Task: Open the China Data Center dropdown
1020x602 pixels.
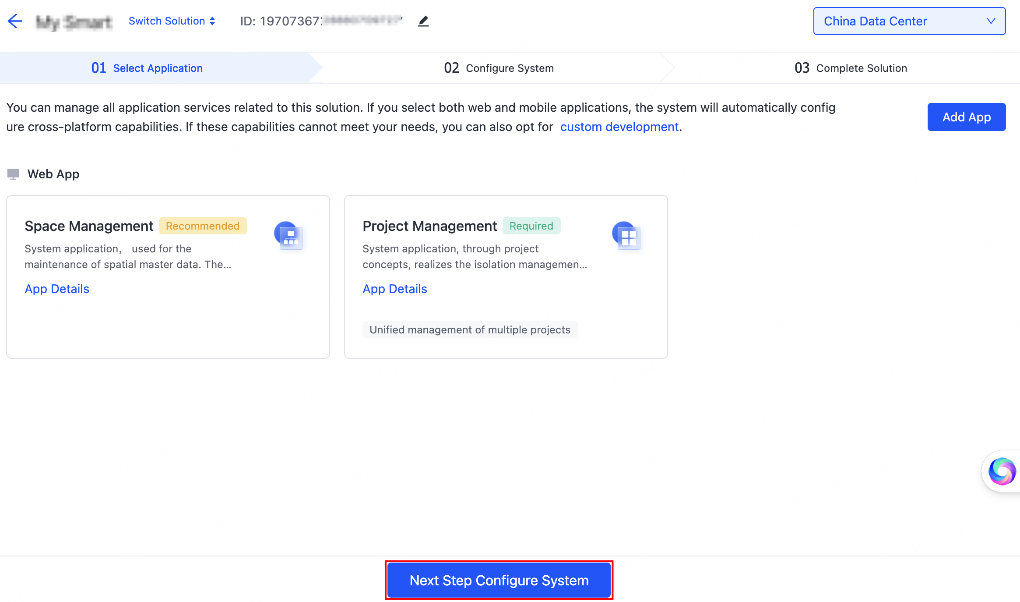Action: coord(909,21)
